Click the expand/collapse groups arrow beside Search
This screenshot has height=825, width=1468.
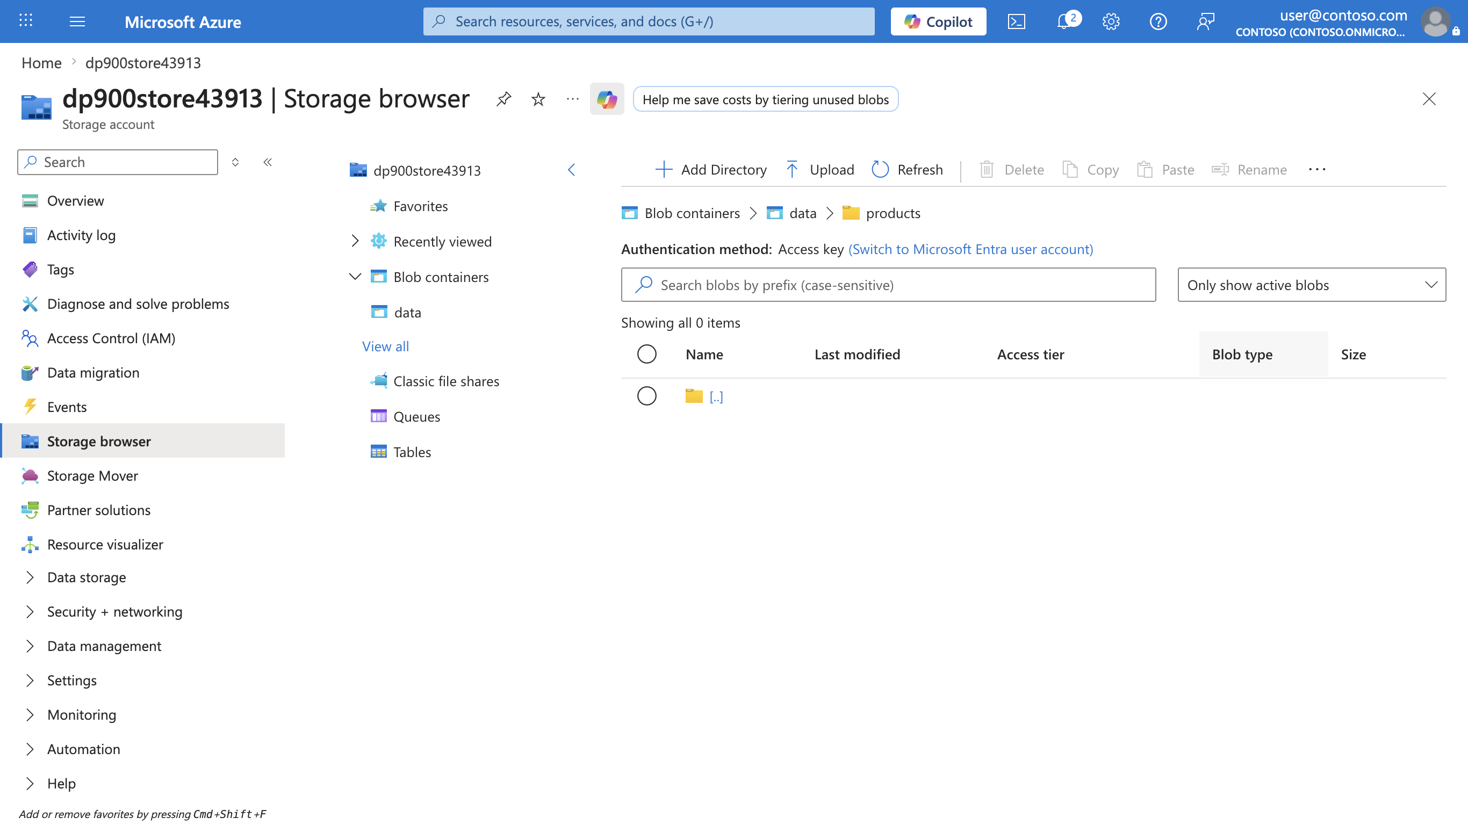235,162
